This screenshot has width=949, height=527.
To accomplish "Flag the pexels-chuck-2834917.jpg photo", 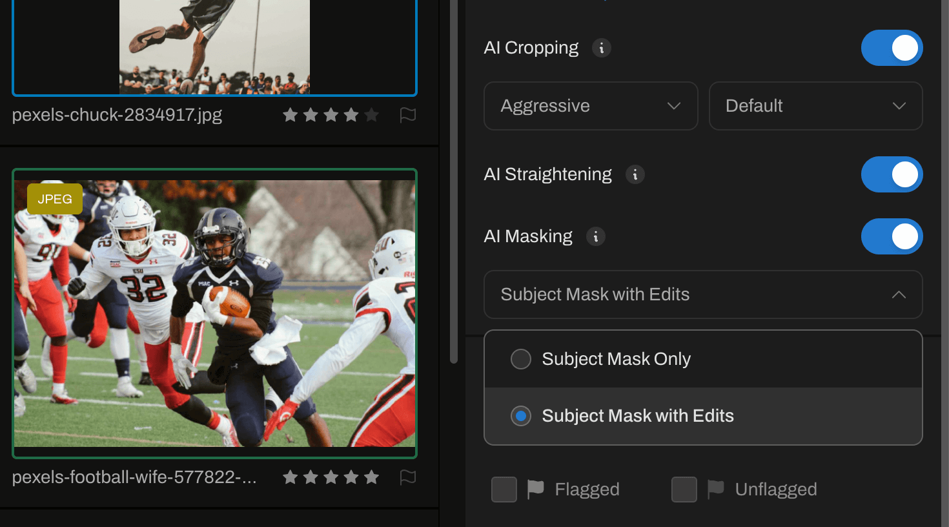I will tap(408, 114).
